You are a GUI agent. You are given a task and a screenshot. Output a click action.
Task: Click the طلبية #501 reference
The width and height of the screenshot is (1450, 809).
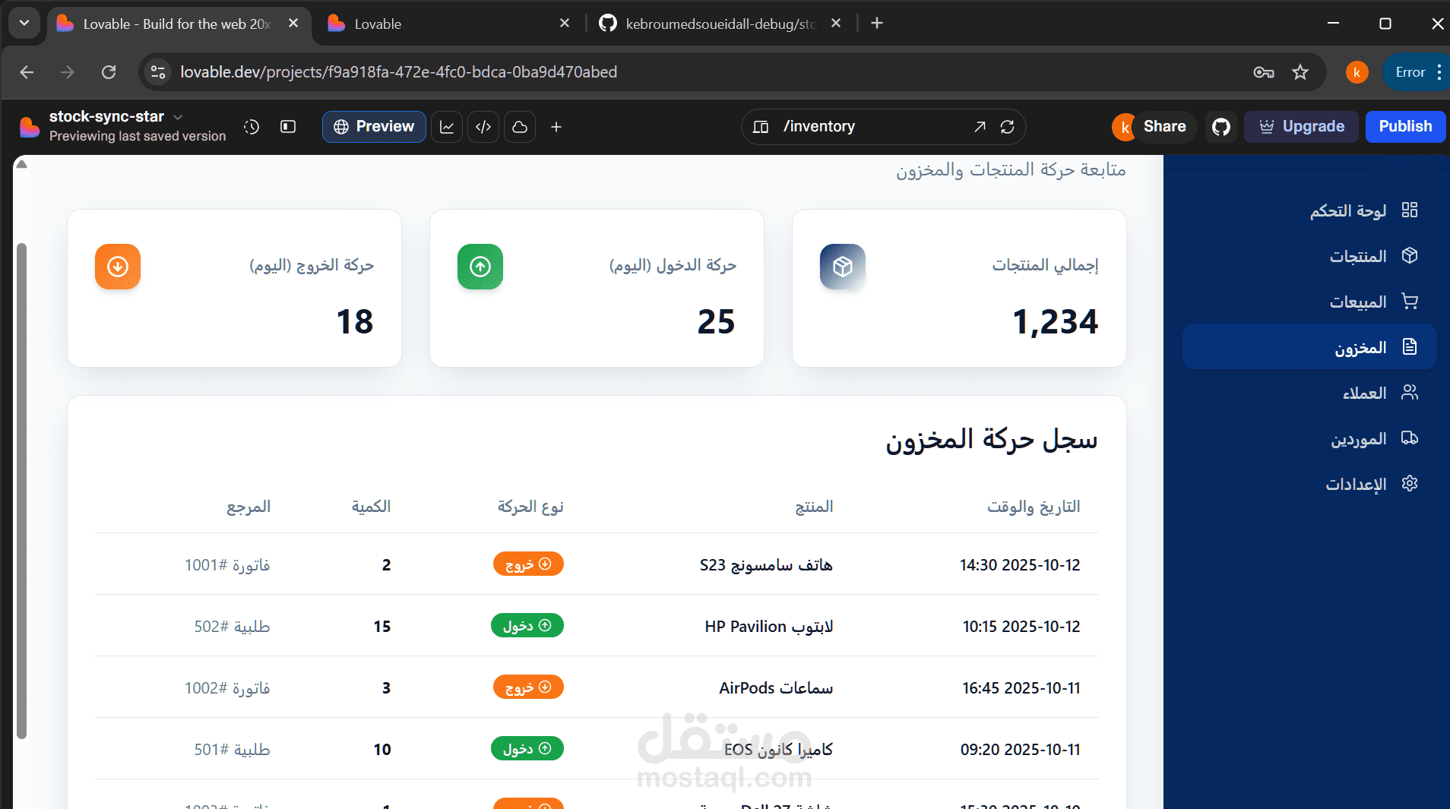pos(232,750)
